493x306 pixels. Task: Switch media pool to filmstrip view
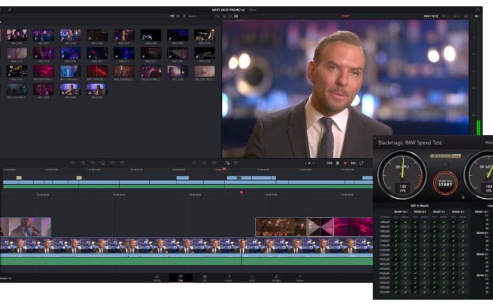[178, 16]
